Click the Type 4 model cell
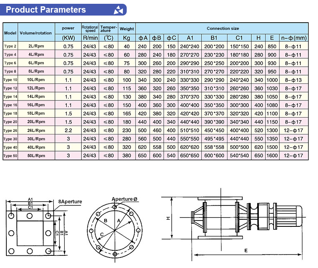 click(x=10, y=55)
